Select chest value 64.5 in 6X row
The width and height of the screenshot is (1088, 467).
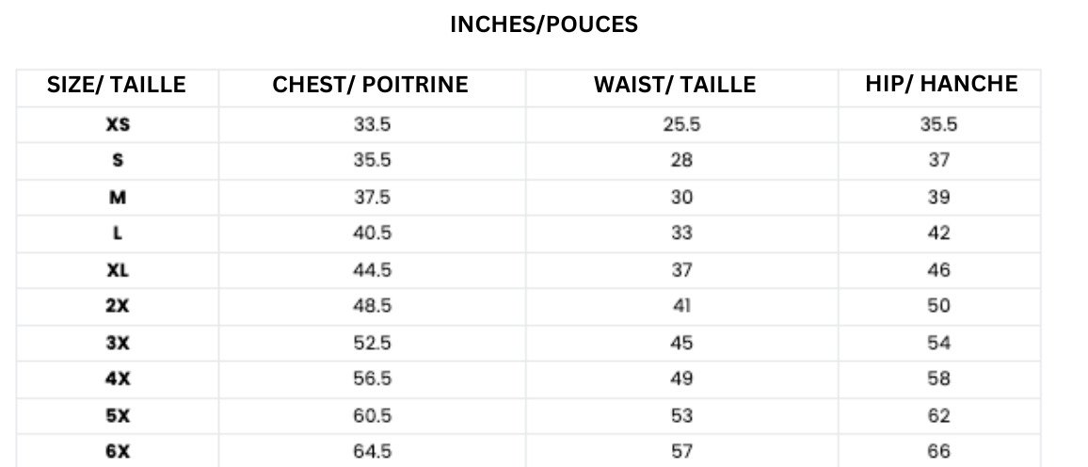coord(372,452)
